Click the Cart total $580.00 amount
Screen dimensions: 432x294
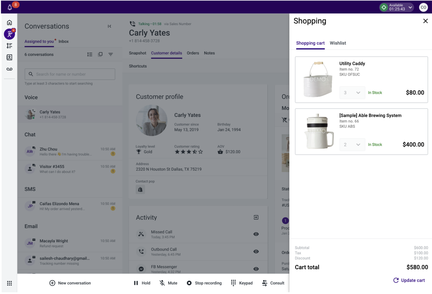tap(417, 267)
